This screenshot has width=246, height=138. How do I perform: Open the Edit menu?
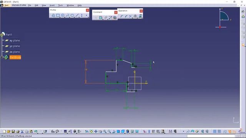[37, 5]
